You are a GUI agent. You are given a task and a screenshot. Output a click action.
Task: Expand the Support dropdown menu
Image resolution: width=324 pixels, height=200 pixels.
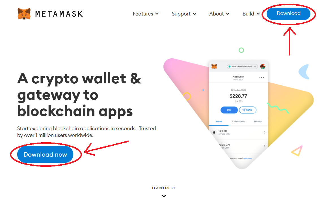(184, 14)
